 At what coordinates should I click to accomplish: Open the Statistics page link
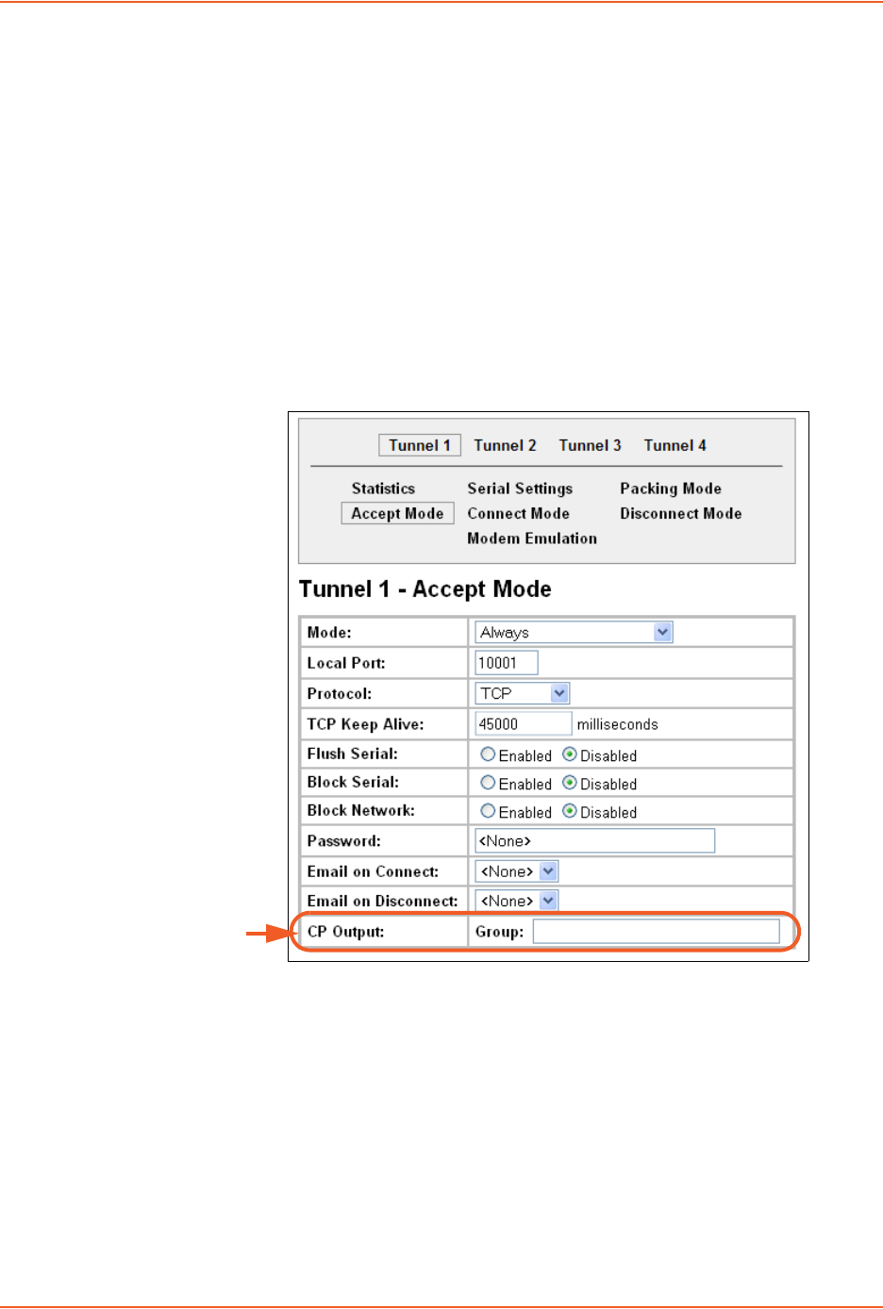pos(383,489)
